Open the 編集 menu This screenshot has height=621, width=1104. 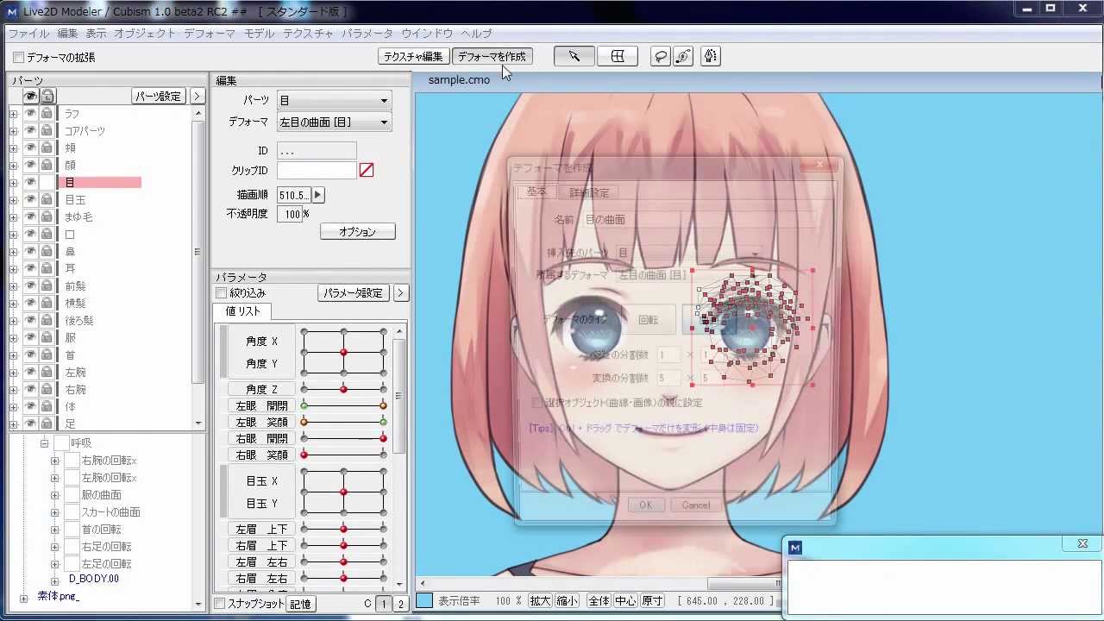(67, 34)
